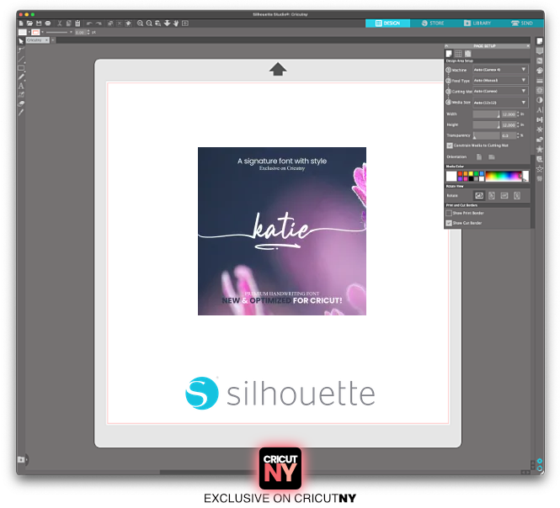Click the line thickness stepper

tap(88, 32)
